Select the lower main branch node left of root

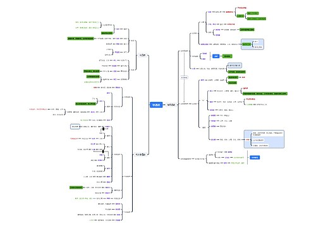[140, 155]
